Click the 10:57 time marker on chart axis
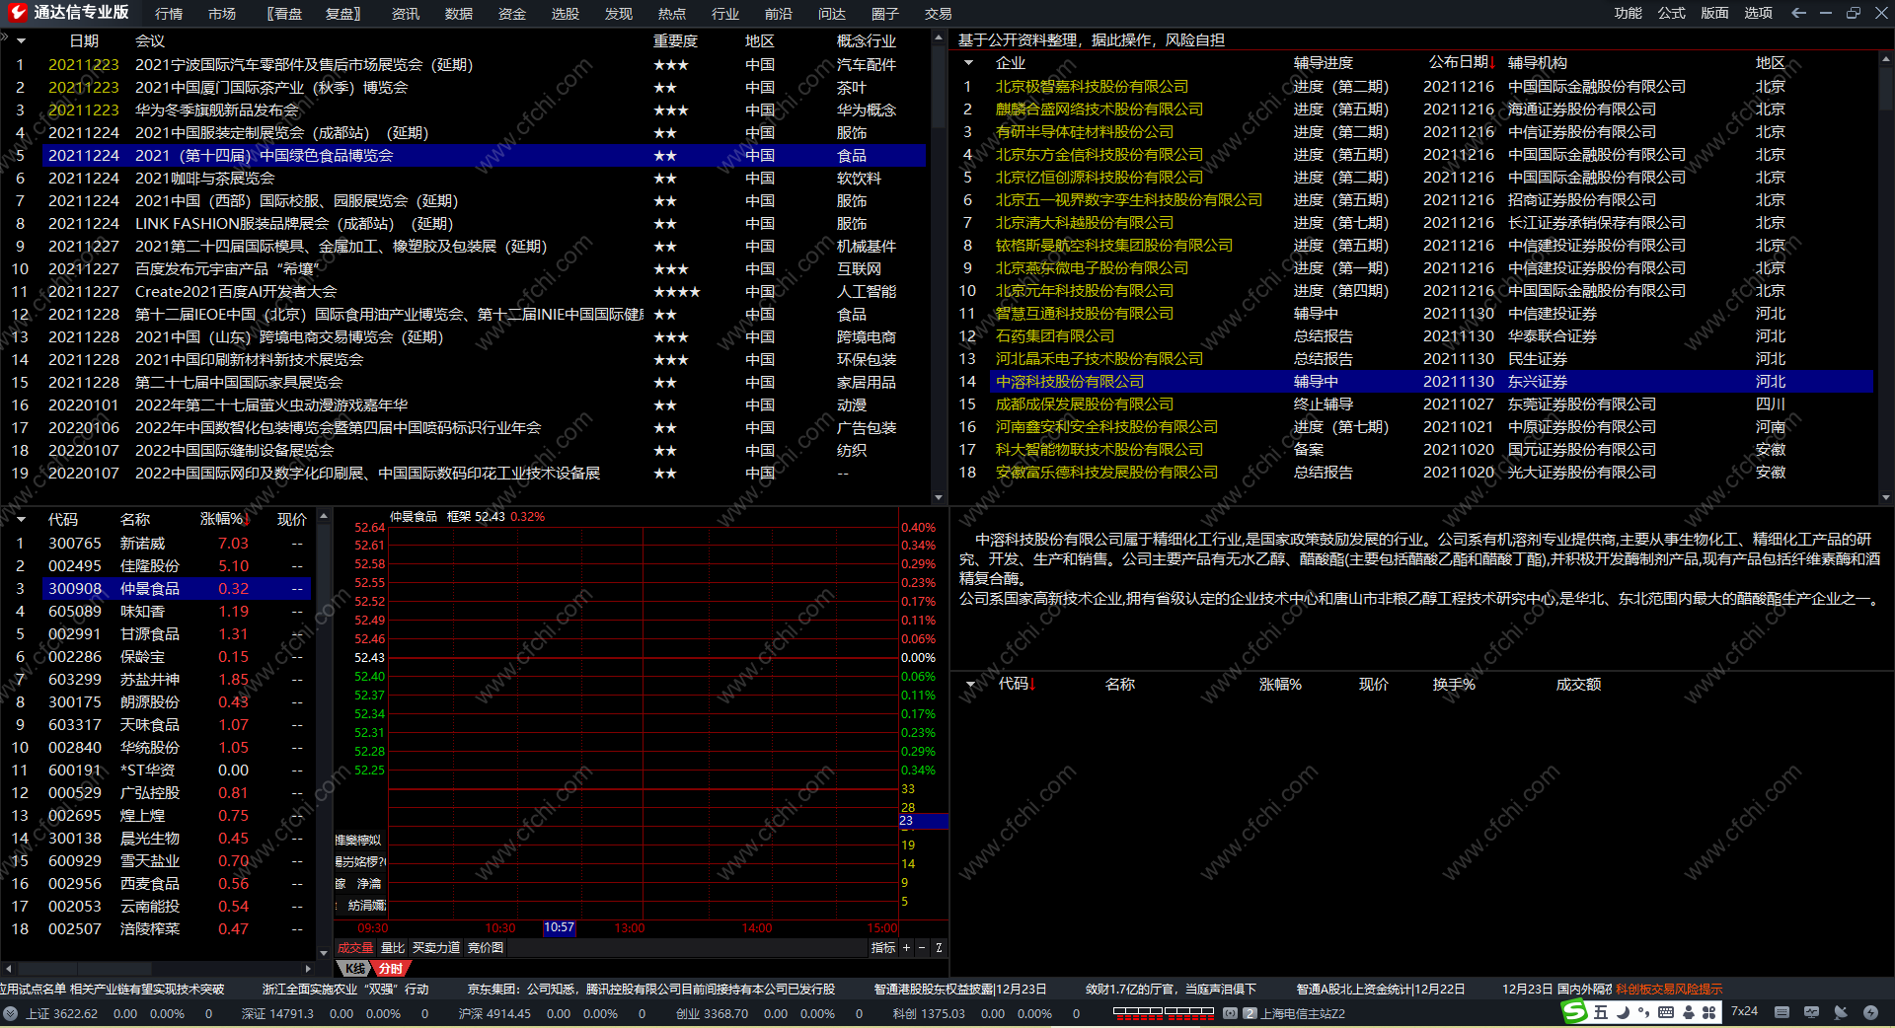This screenshot has height=1028, width=1895. (559, 928)
